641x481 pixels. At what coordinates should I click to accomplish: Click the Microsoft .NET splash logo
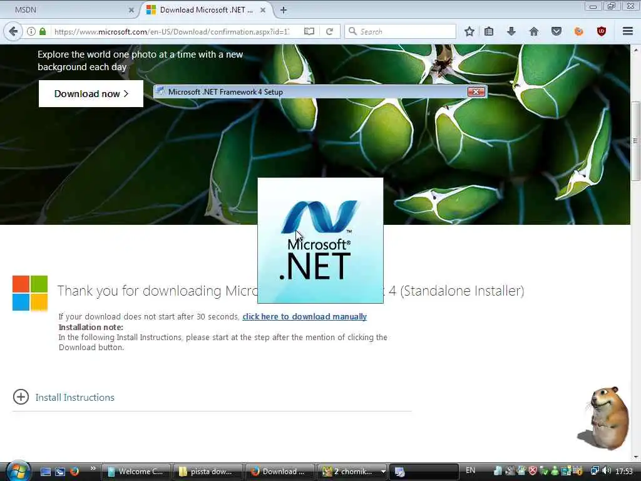(320, 240)
